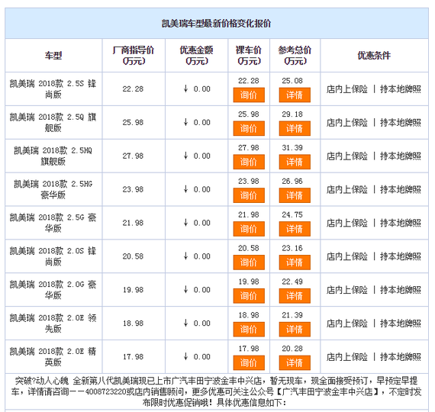View 详情 for 2.5HG 豪华版
This screenshot has width=435, height=412.
[295, 195]
